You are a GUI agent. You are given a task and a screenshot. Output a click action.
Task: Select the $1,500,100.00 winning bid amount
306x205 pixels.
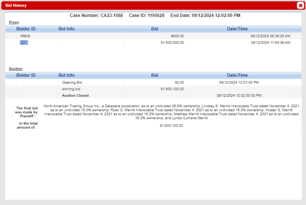[172, 89]
